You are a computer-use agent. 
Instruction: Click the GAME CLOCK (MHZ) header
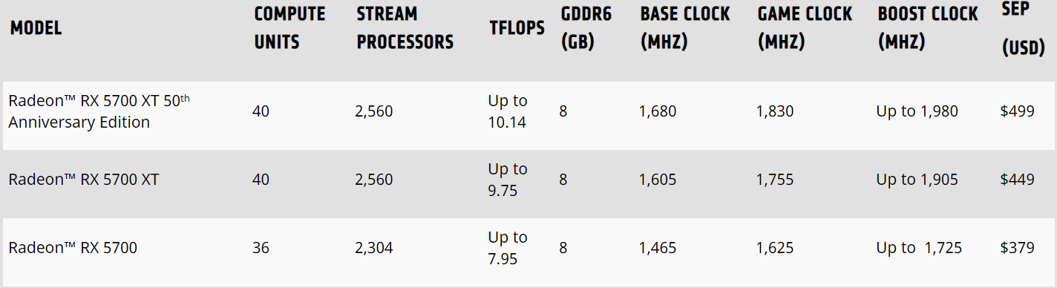point(805,28)
